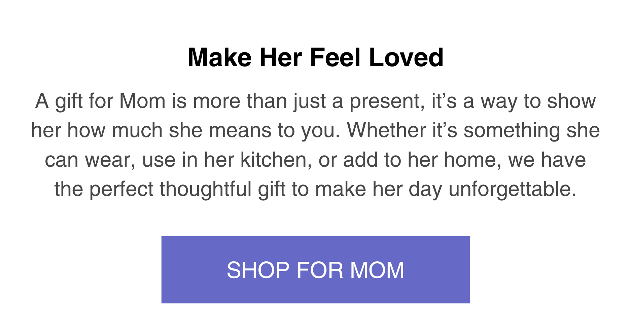Click the word 'Loved' in the heading
Viewport: 631px width, 336px height.
pyautogui.click(x=406, y=57)
